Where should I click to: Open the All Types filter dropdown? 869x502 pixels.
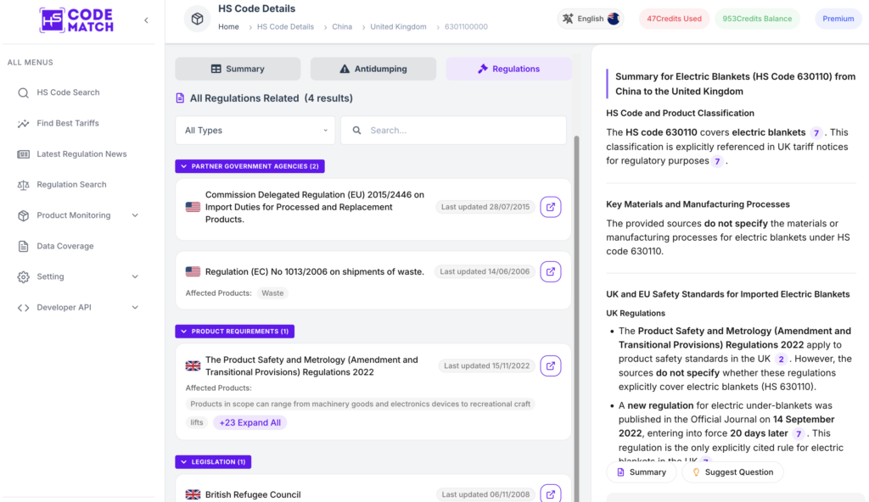[255, 131]
